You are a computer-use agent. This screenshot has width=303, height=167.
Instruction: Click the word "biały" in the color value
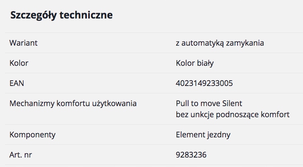tap(205, 63)
